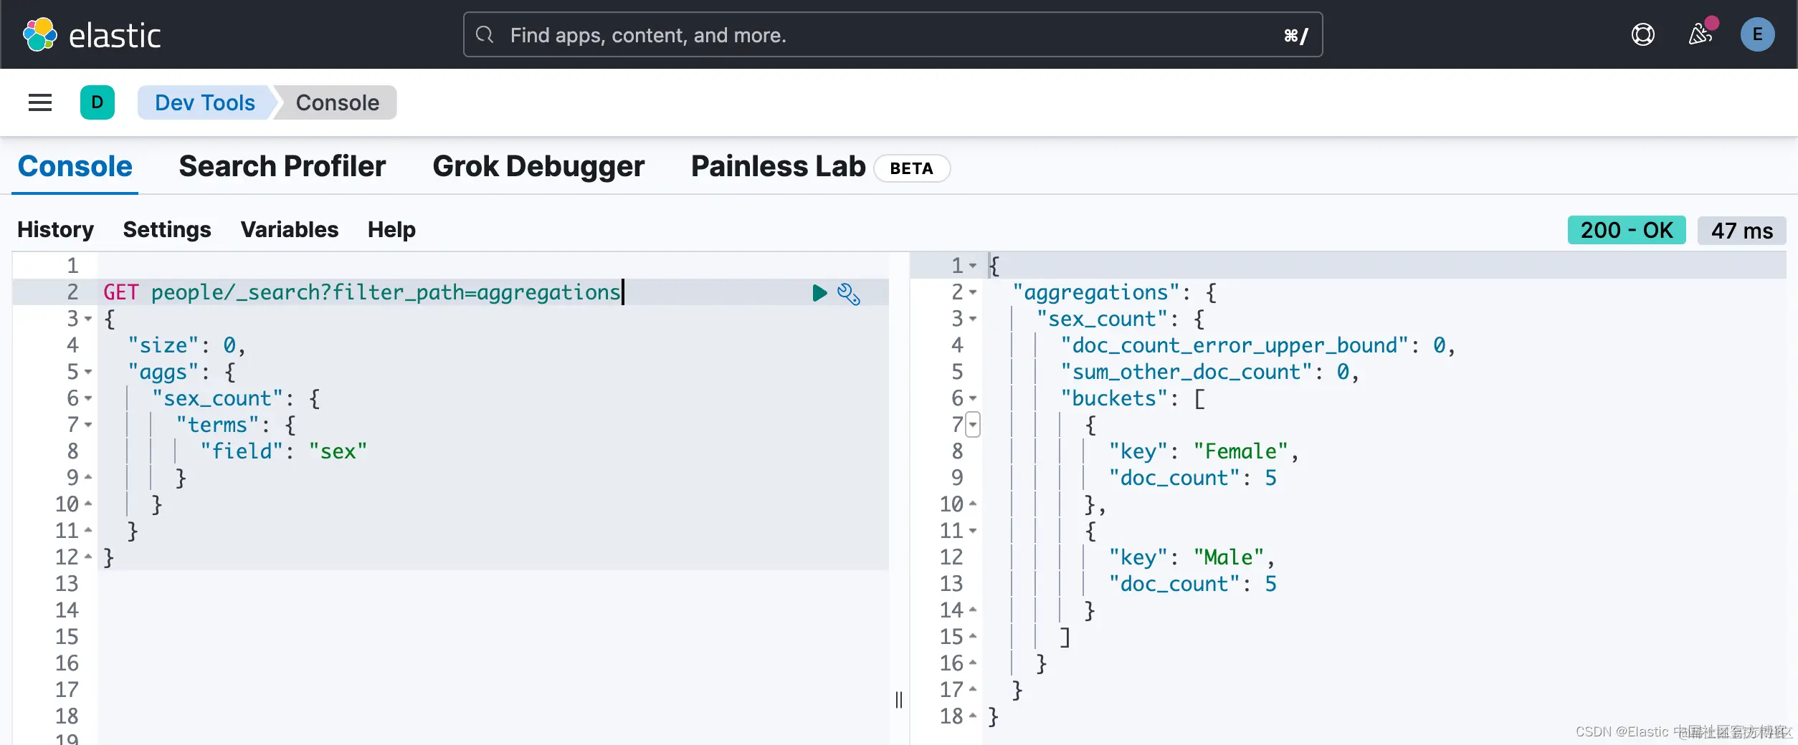Focus the Find apps, content search field

coord(893,34)
